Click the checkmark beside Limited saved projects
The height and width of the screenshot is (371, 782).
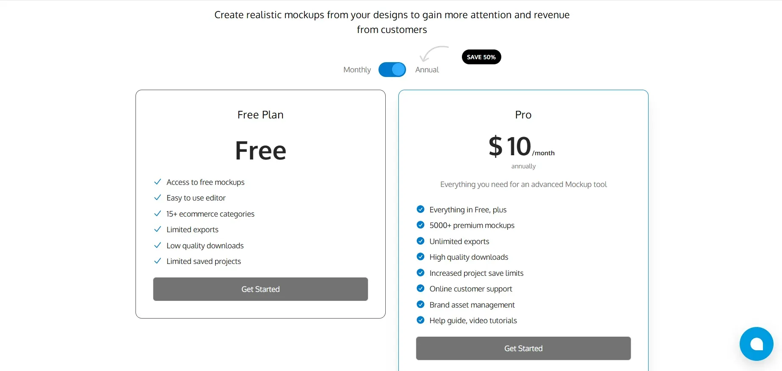click(x=158, y=261)
